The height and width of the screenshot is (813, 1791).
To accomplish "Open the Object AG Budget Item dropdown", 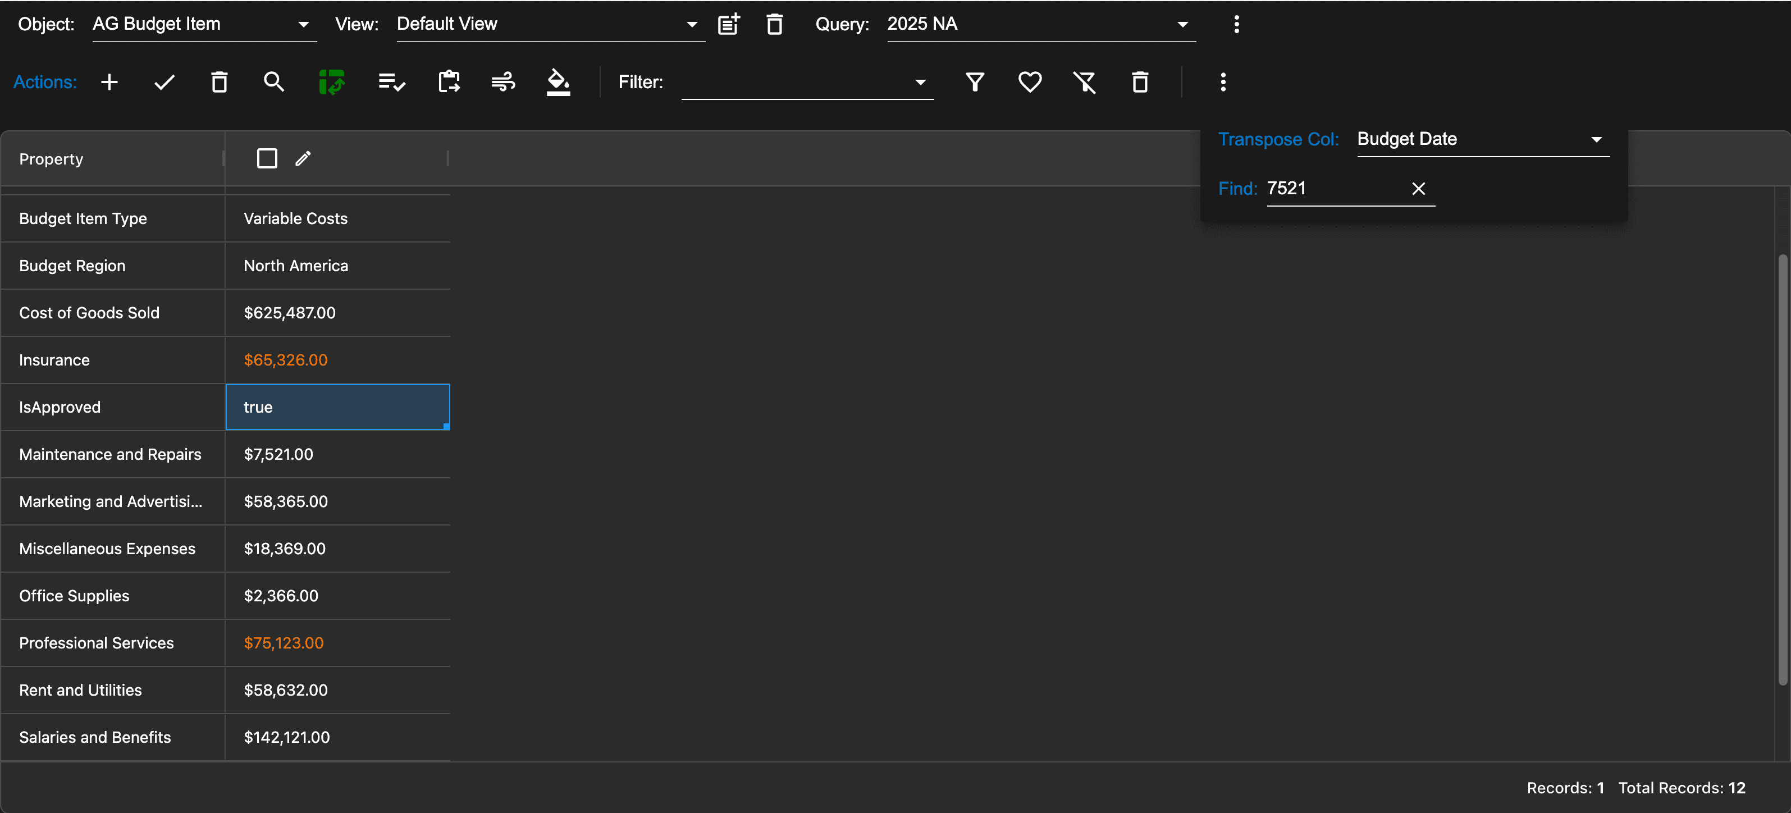I will point(204,24).
